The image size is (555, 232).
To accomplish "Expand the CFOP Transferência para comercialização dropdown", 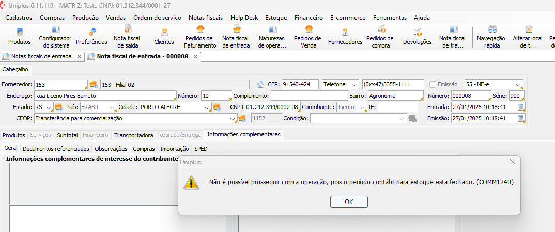I will [233, 119].
